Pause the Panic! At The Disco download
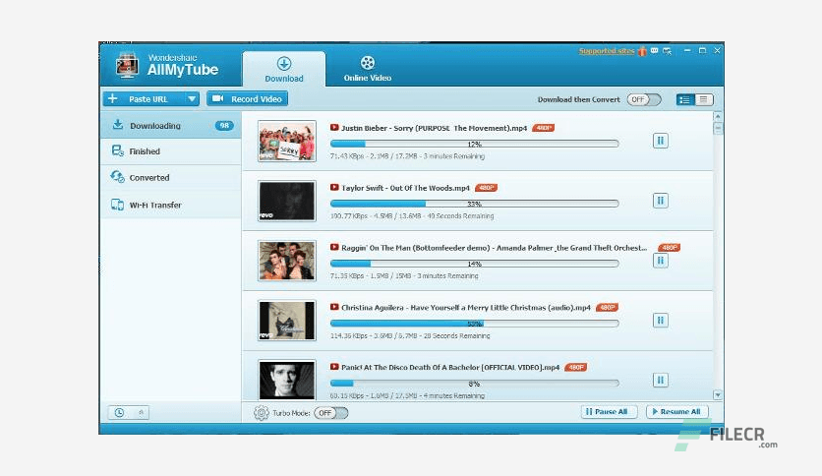Screen dimensions: 822x476 tap(660, 380)
